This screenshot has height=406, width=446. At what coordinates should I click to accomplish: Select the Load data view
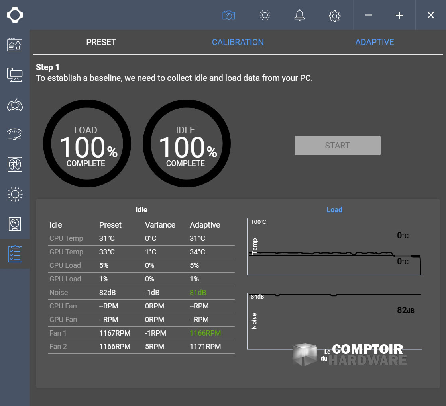click(x=334, y=209)
